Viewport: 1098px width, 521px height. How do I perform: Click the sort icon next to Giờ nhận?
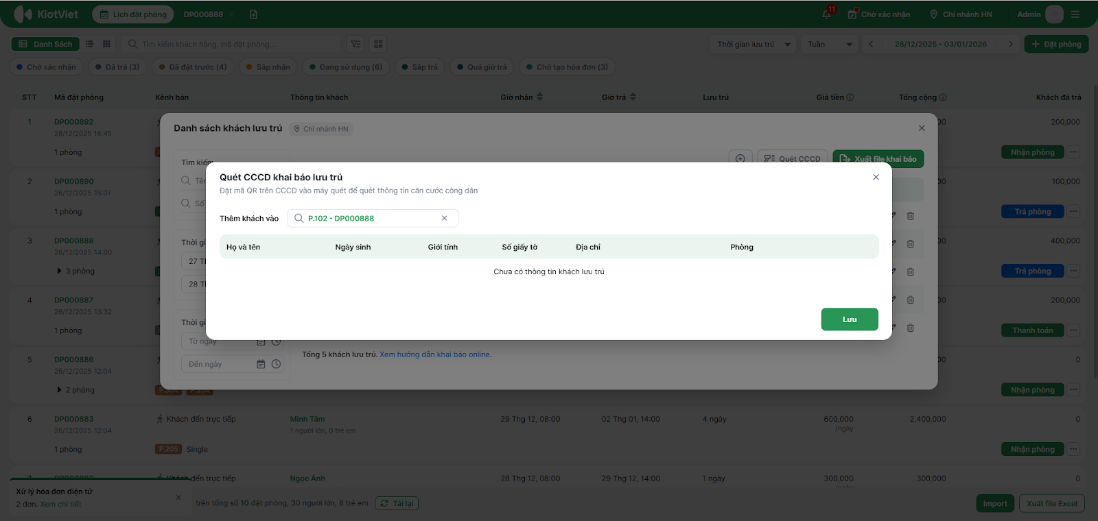point(540,97)
